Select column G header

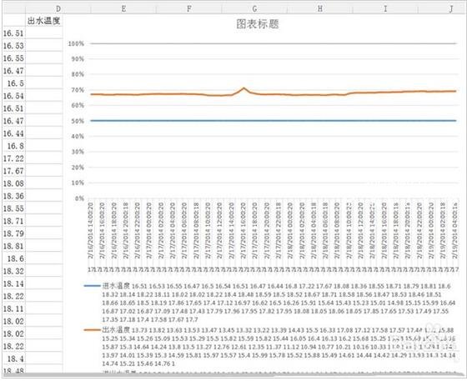(254, 9)
